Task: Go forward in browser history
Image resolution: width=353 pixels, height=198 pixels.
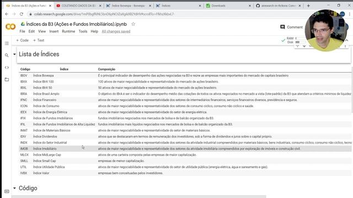Action: click(14, 14)
